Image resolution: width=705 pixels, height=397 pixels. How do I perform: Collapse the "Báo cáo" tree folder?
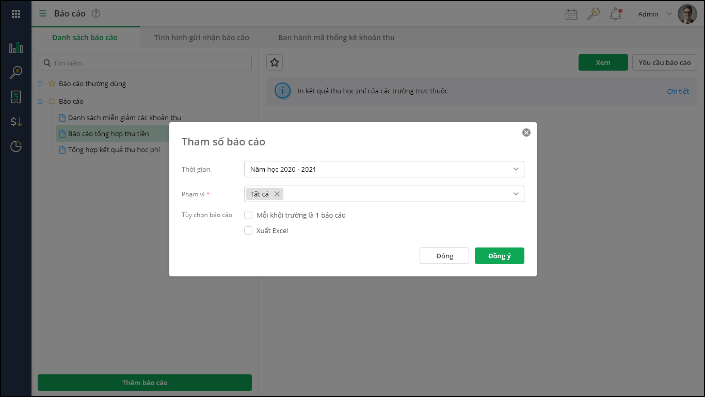coord(40,101)
